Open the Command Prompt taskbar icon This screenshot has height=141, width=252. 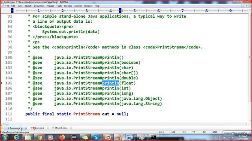point(153,137)
